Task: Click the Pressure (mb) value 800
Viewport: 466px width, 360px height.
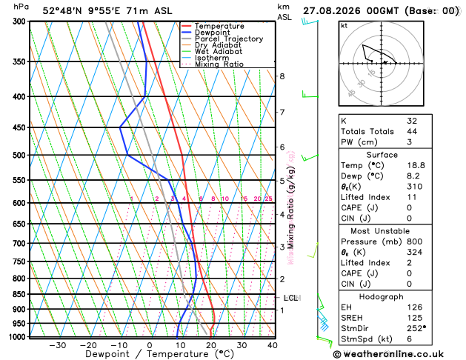Action: pyautogui.click(x=415, y=241)
